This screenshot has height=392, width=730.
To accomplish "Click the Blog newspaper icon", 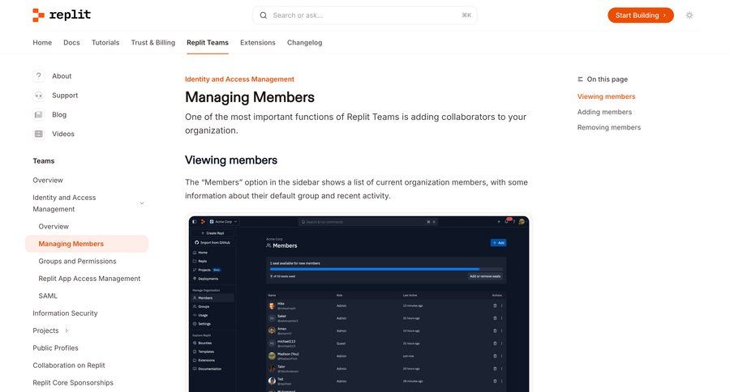I will point(39,114).
